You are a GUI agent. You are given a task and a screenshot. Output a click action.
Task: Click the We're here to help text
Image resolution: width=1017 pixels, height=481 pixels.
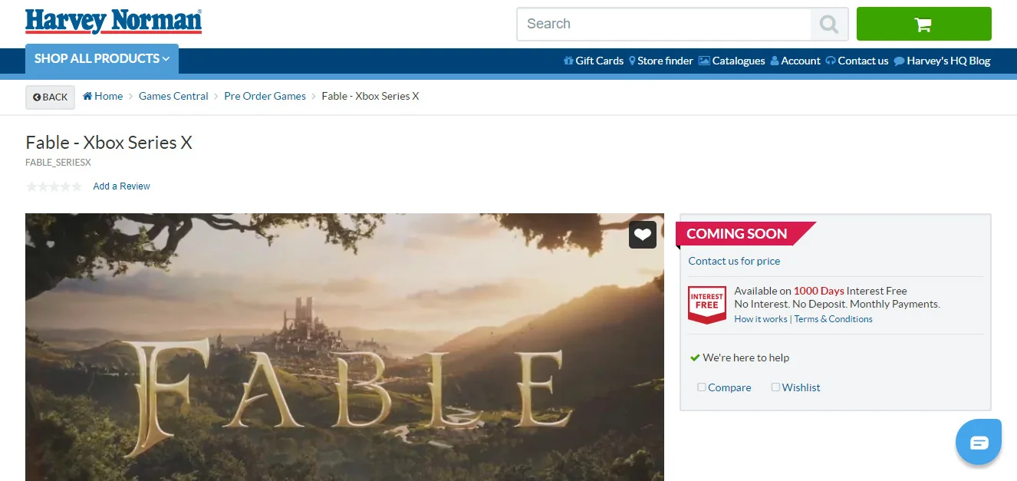(x=745, y=357)
